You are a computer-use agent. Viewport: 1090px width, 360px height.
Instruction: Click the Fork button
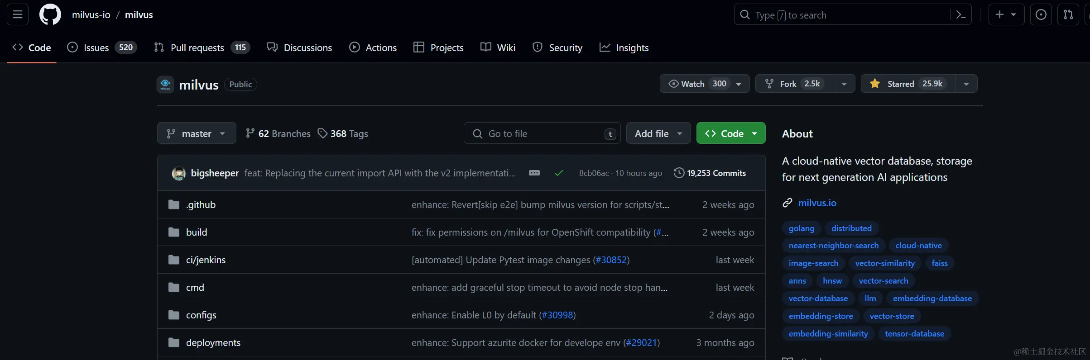click(794, 84)
